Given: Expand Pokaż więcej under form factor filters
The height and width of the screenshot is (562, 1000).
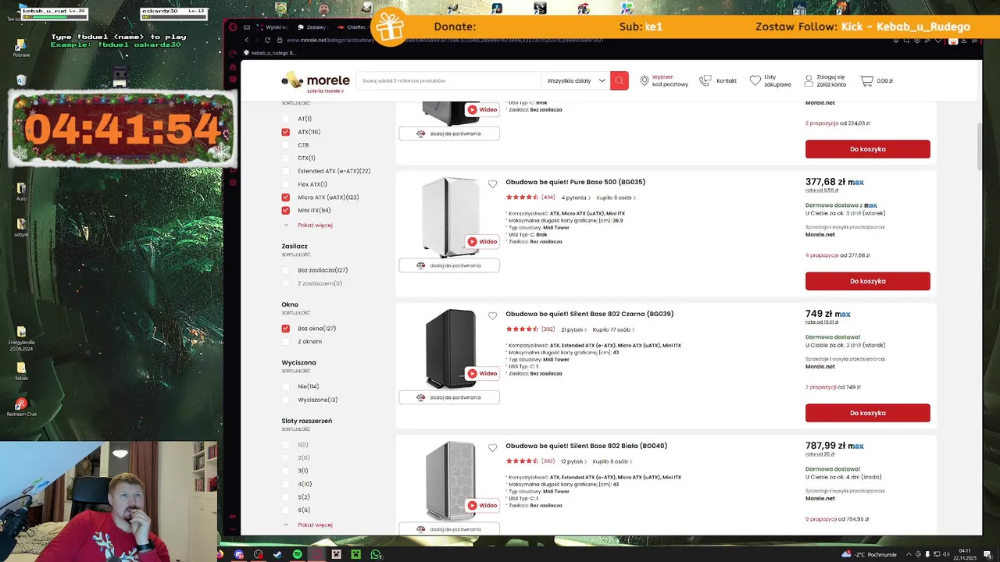Looking at the screenshot, I should (314, 225).
